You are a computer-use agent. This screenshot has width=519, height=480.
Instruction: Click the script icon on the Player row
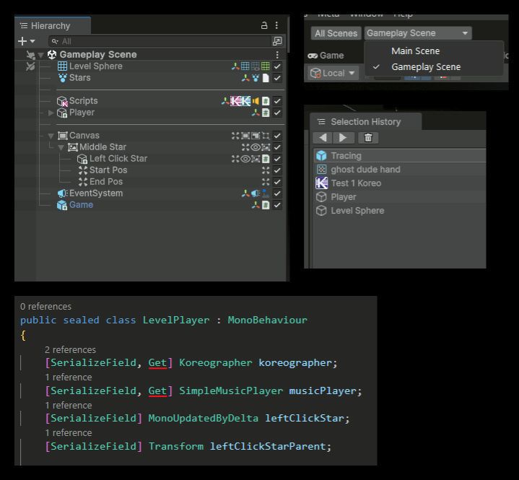click(x=266, y=113)
